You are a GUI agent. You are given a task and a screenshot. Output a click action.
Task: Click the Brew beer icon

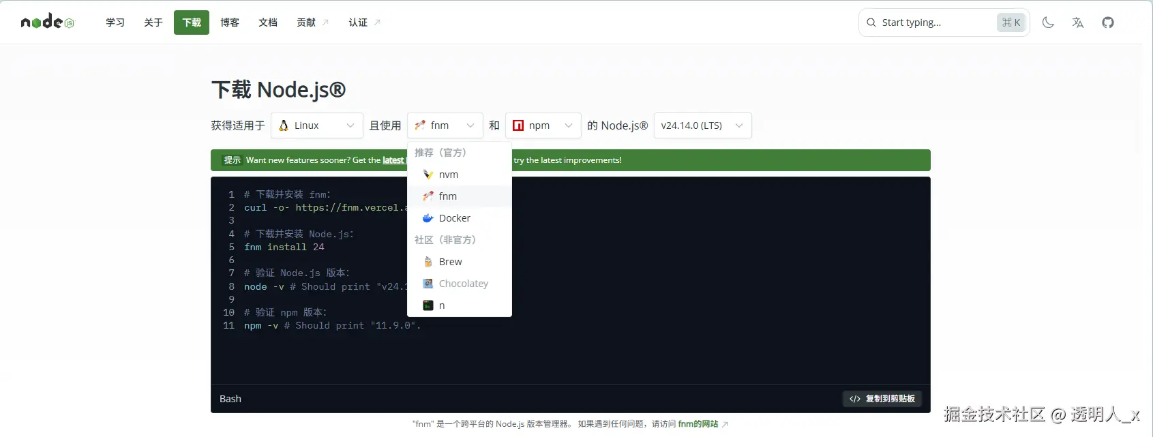[x=428, y=262]
